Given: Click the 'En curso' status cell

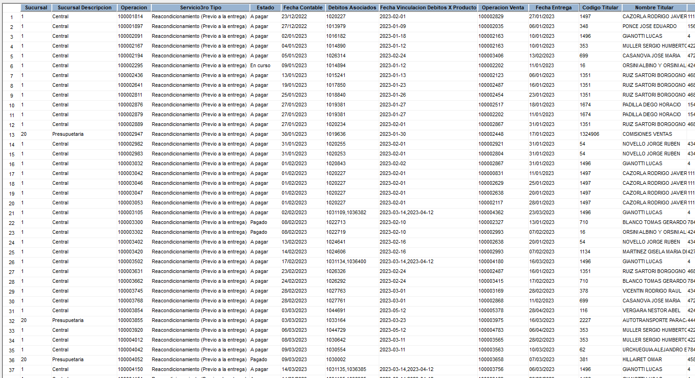Looking at the screenshot, I should pos(260,66).
